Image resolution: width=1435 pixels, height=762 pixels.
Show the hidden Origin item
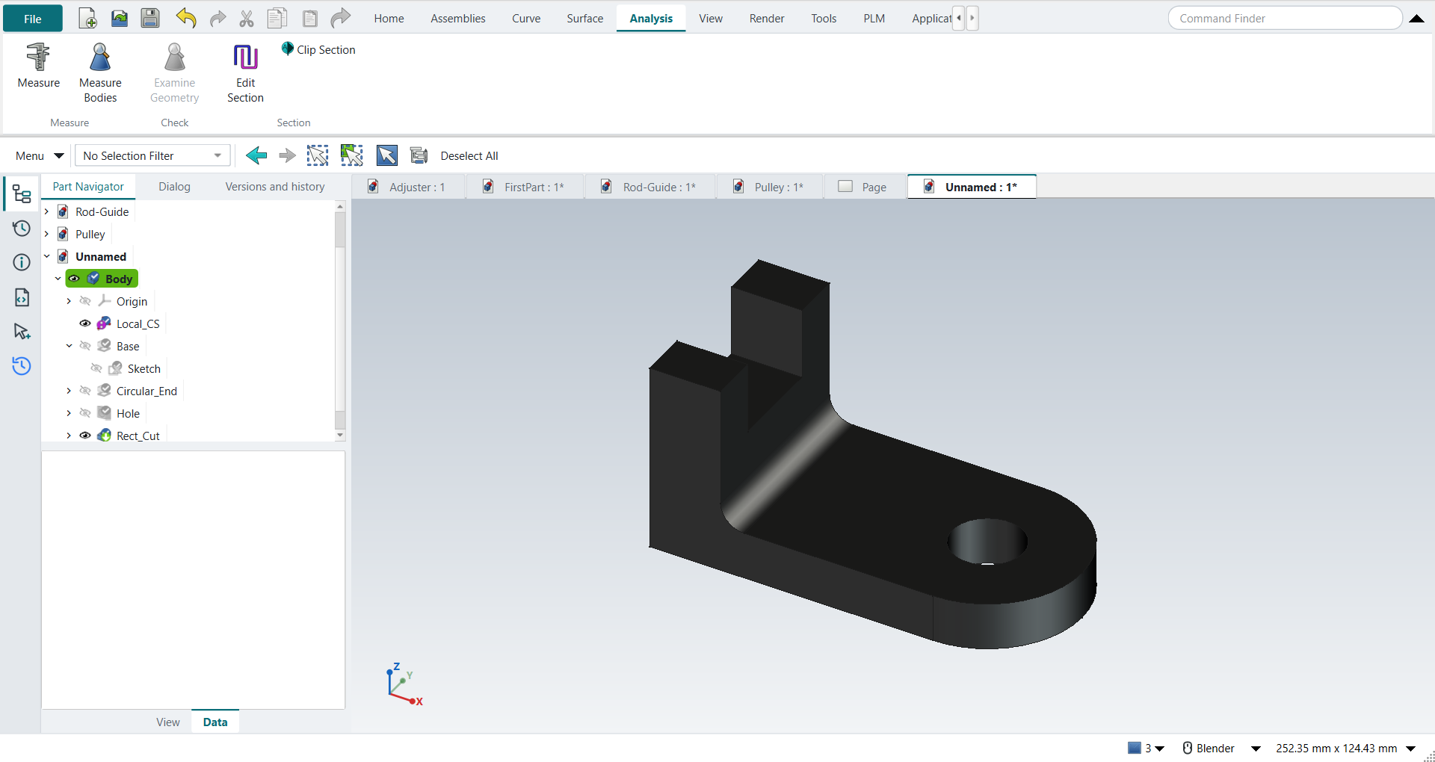click(85, 301)
